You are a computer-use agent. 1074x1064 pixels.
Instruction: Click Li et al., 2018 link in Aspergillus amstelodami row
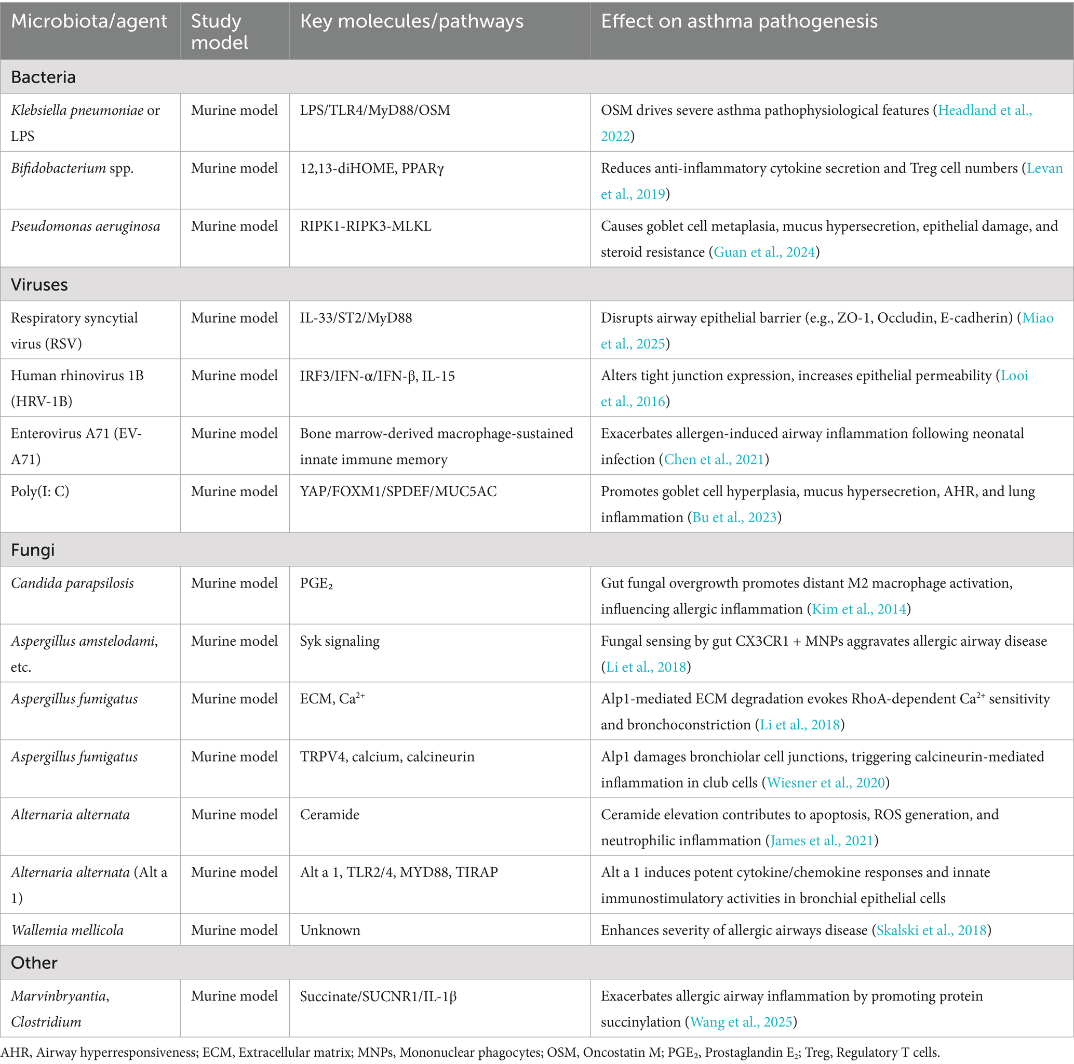coord(646,667)
